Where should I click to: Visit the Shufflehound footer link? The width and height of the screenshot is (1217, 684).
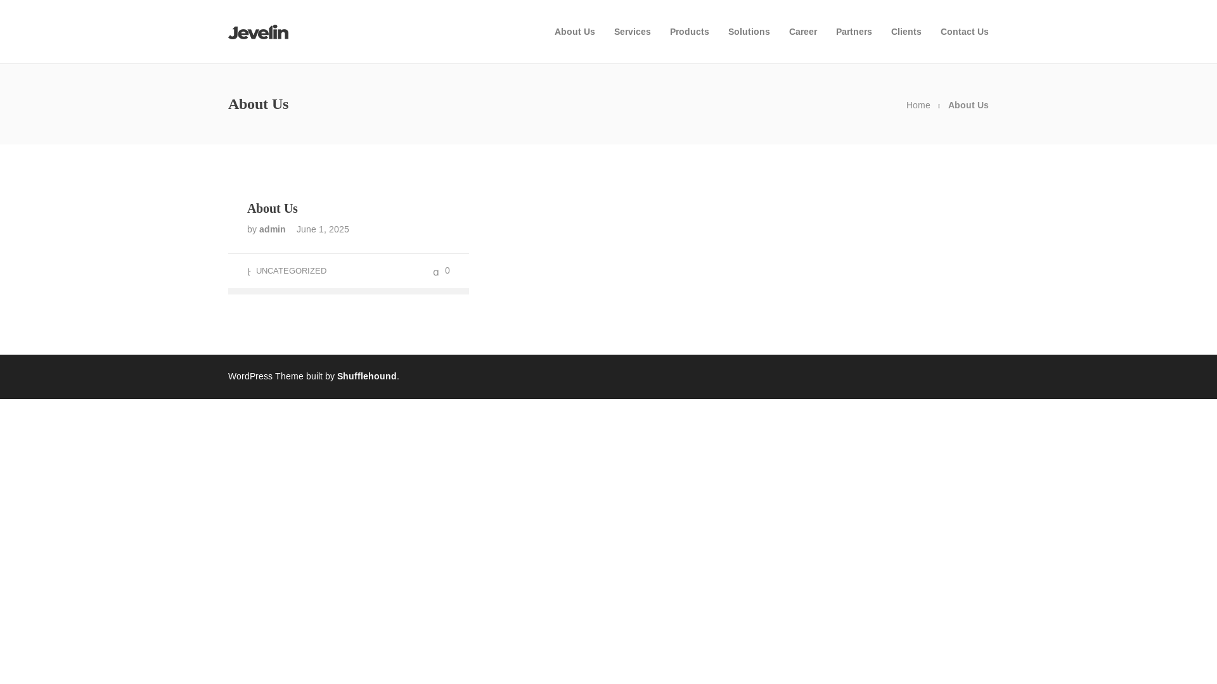[366, 376]
